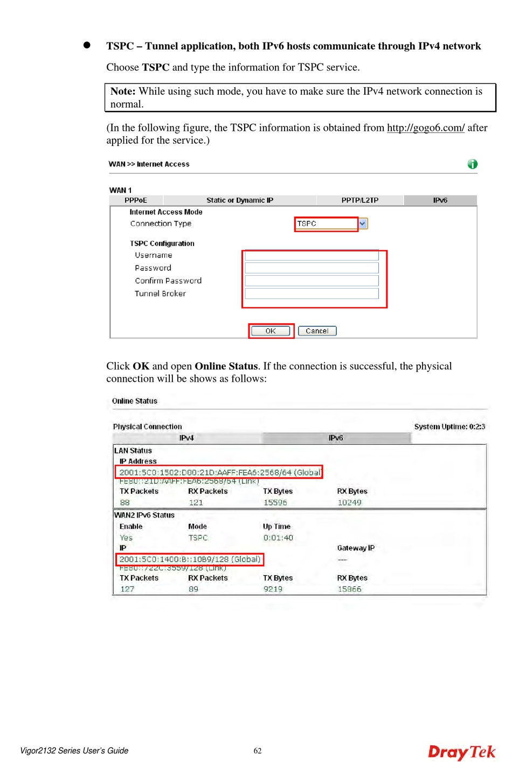Select the TSPC connection type field
Screen dimensions: 512x762
tap(327, 223)
